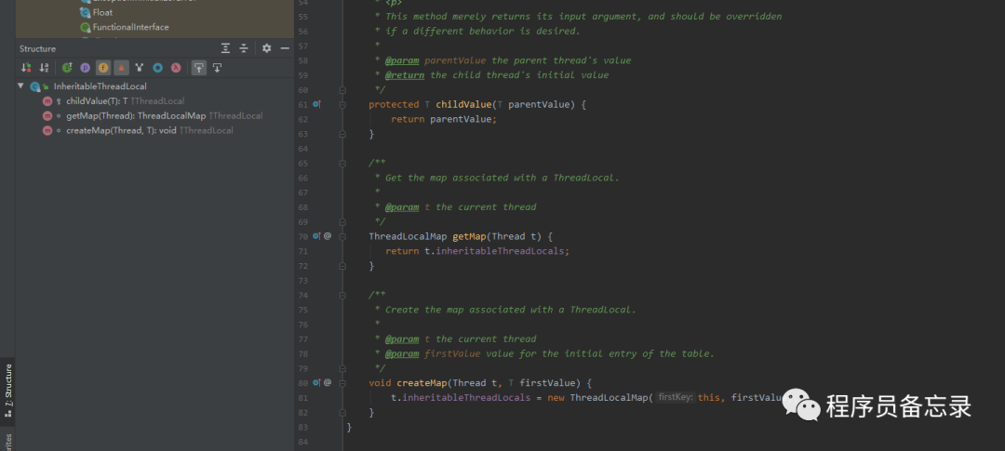1005x451 pixels.
Task: Click getMap method name in the editor
Action: [469, 236]
